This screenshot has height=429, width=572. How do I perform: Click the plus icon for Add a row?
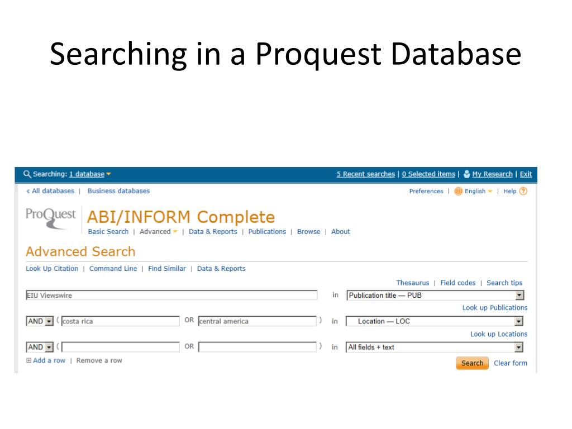29,361
